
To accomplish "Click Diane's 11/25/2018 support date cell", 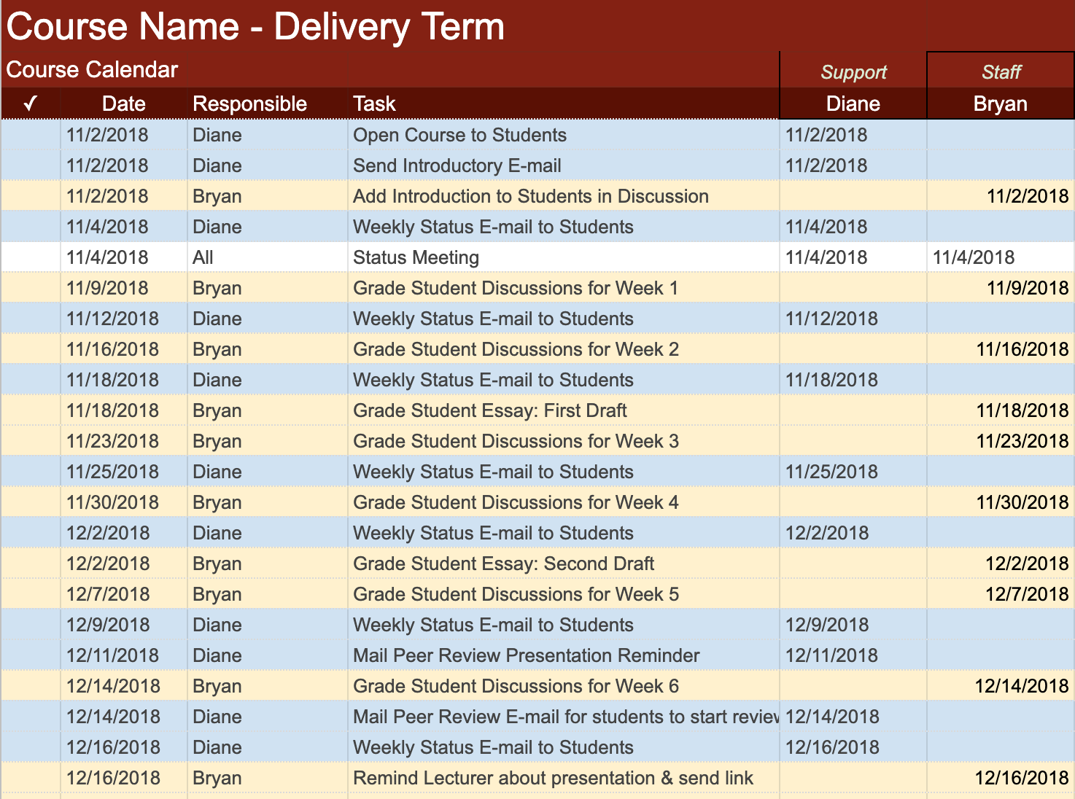I will point(831,472).
